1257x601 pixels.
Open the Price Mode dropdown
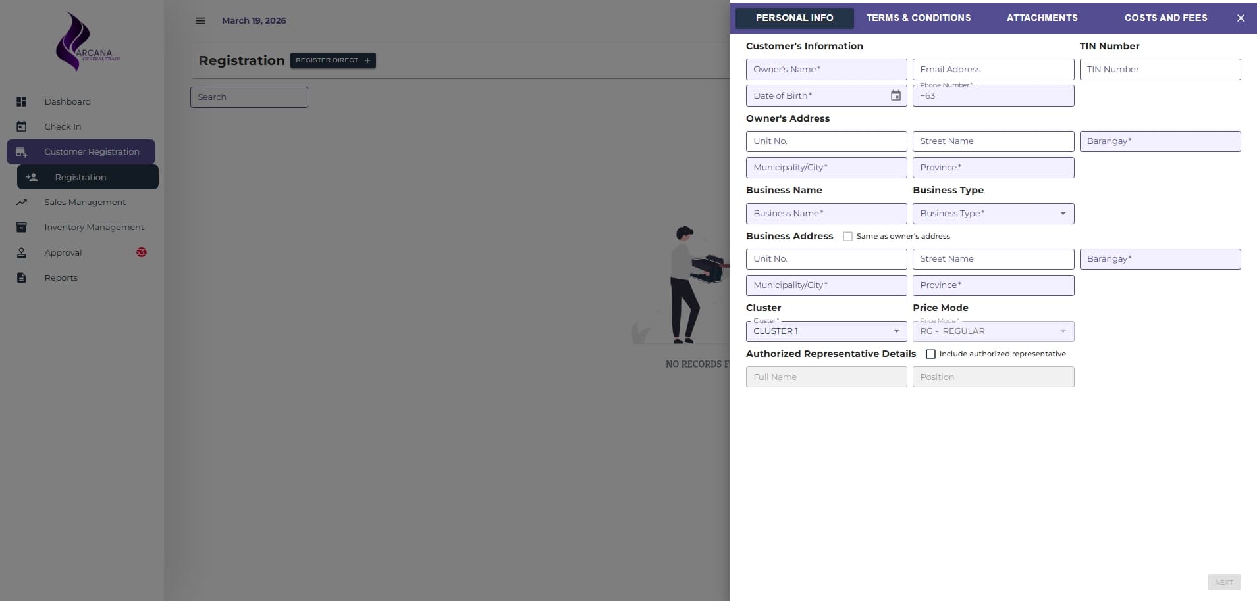coord(1062,331)
